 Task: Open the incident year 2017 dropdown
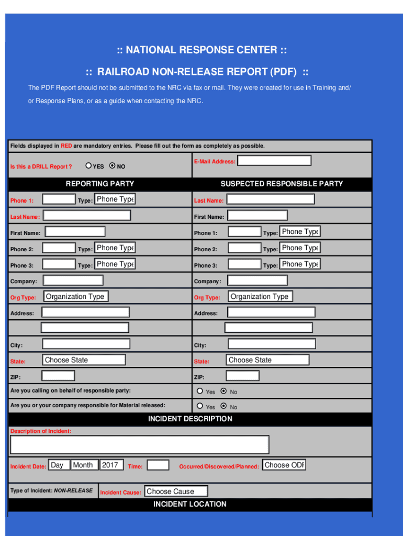click(111, 465)
